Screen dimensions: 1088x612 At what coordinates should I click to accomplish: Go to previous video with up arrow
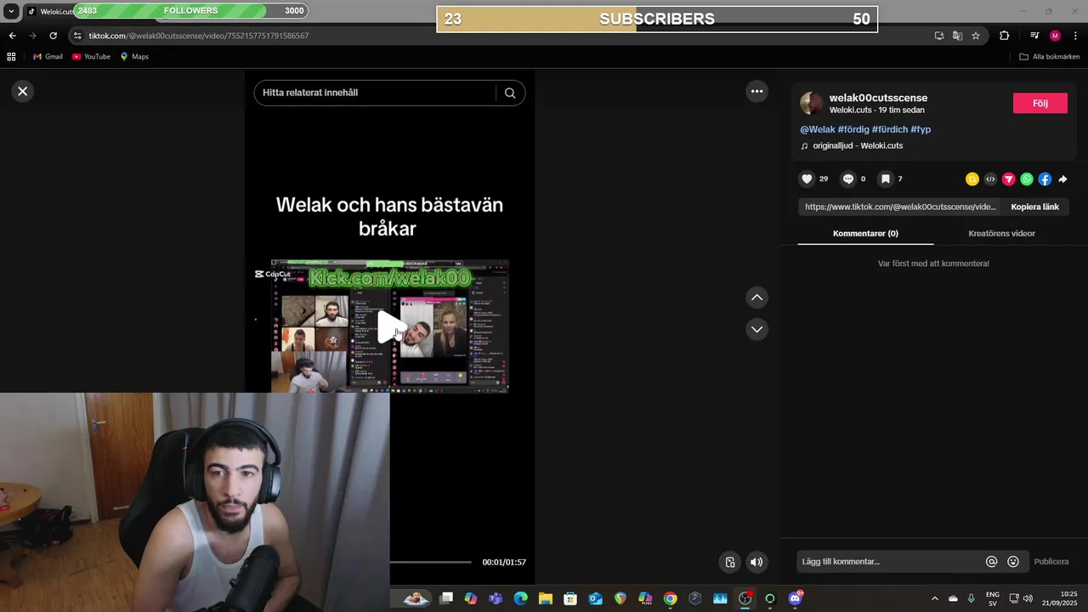[x=756, y=297]
